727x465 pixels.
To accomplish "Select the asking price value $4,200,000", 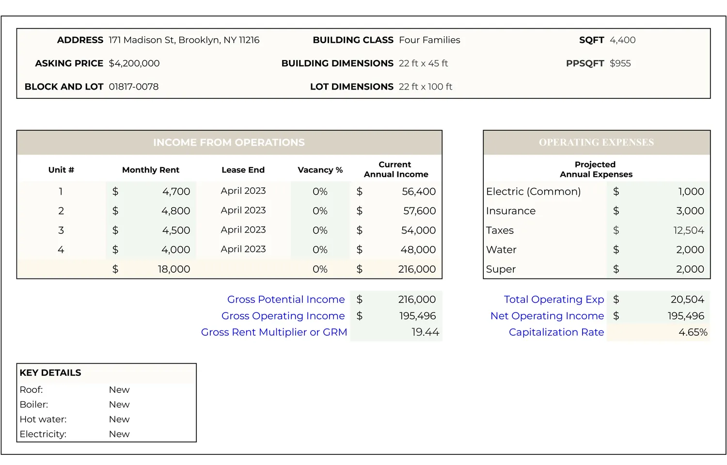I will (x=134, y=63).
